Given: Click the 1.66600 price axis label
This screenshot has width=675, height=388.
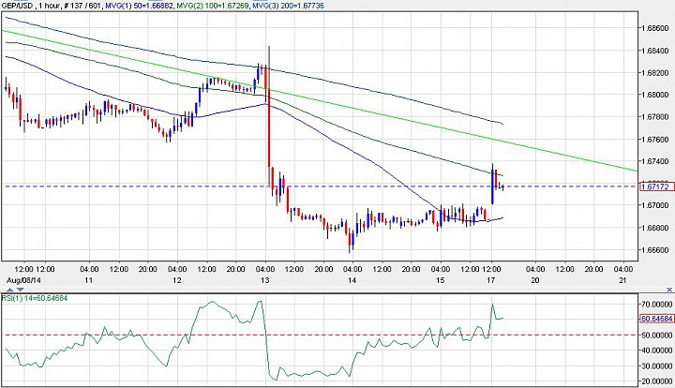Looking at the screenshot, I should tap(654, 250).
